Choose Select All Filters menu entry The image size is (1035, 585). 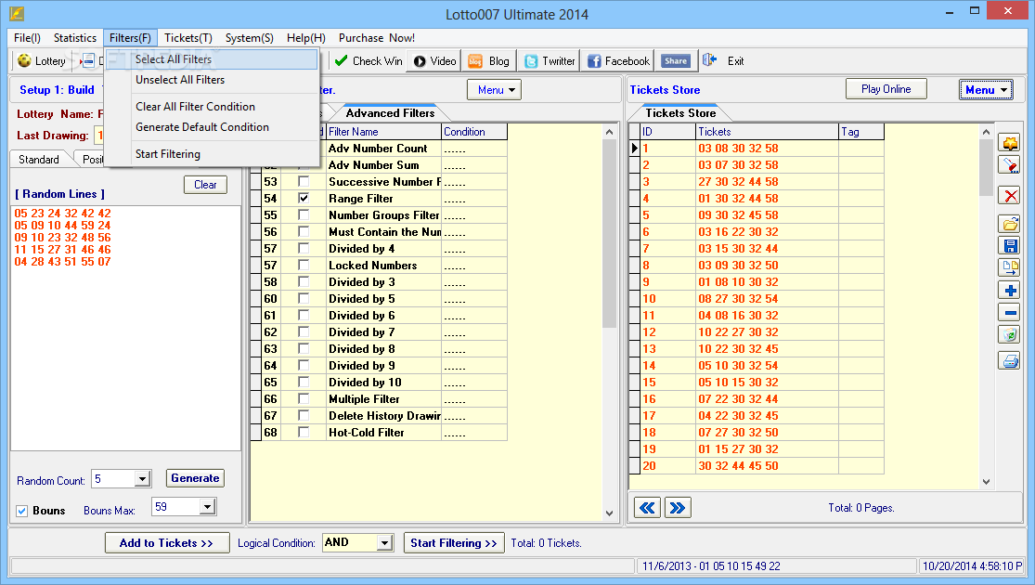[212, 59]
